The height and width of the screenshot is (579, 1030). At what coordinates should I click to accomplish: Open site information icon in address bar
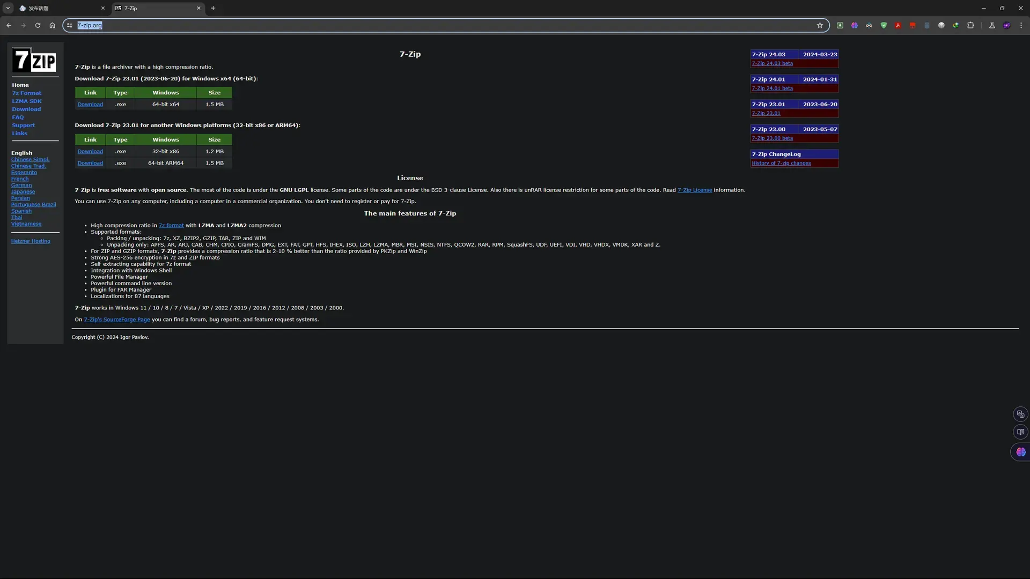pos(70,25)
